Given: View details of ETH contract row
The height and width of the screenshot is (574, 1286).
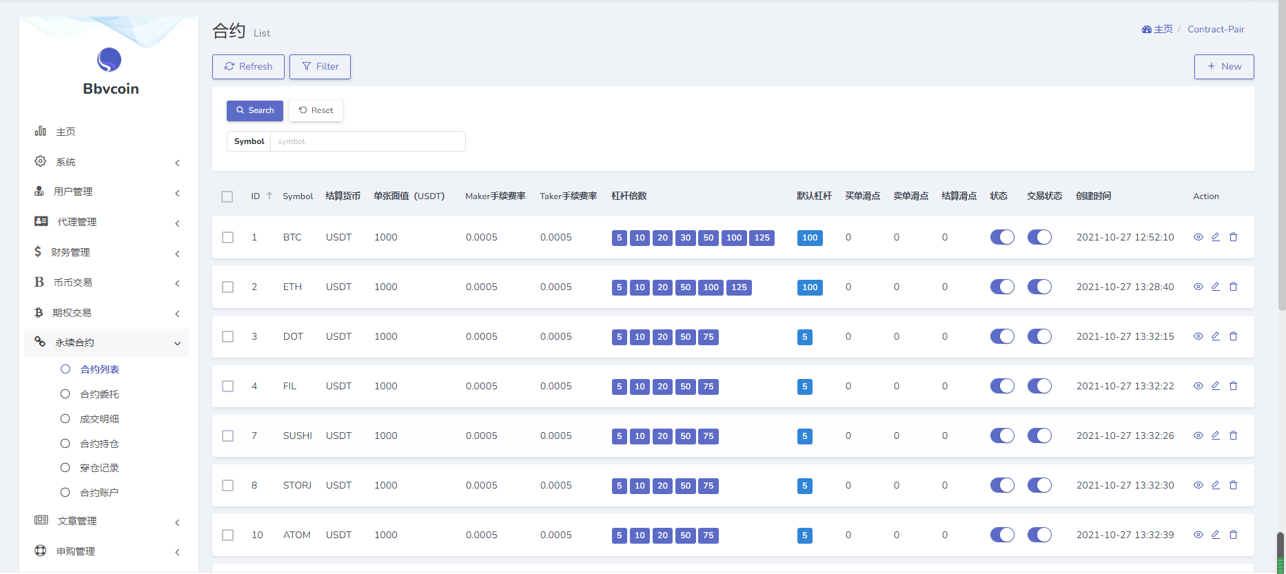Looking at the screenshot, I should coord(1198,287).
